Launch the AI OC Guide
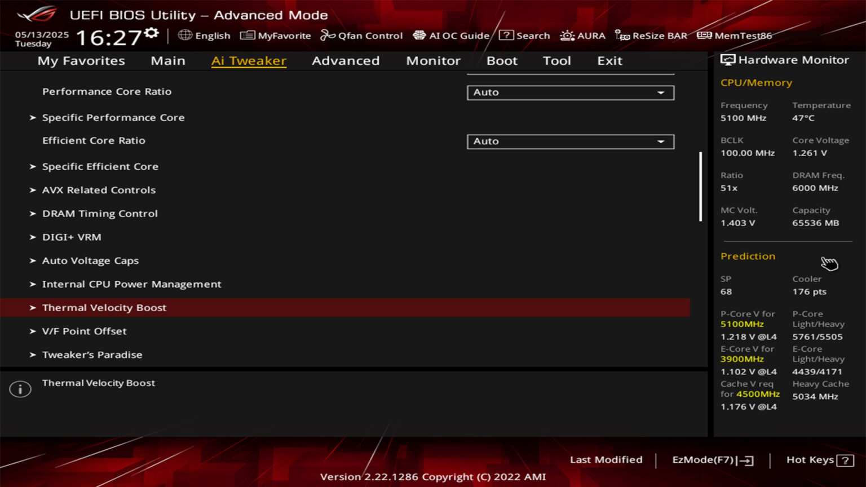 pyautogui.click(x=451, y=35)
